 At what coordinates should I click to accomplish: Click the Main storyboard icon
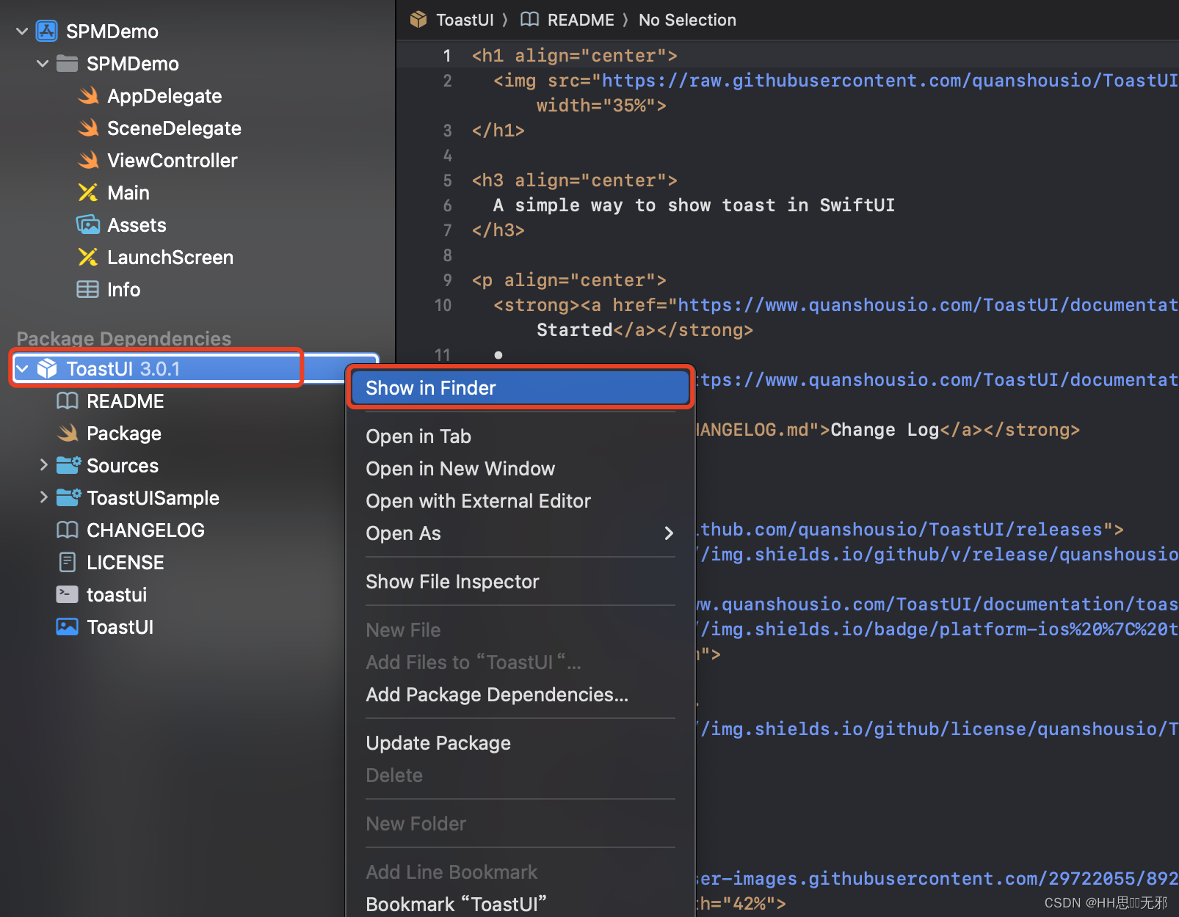(x=88, y=192)
